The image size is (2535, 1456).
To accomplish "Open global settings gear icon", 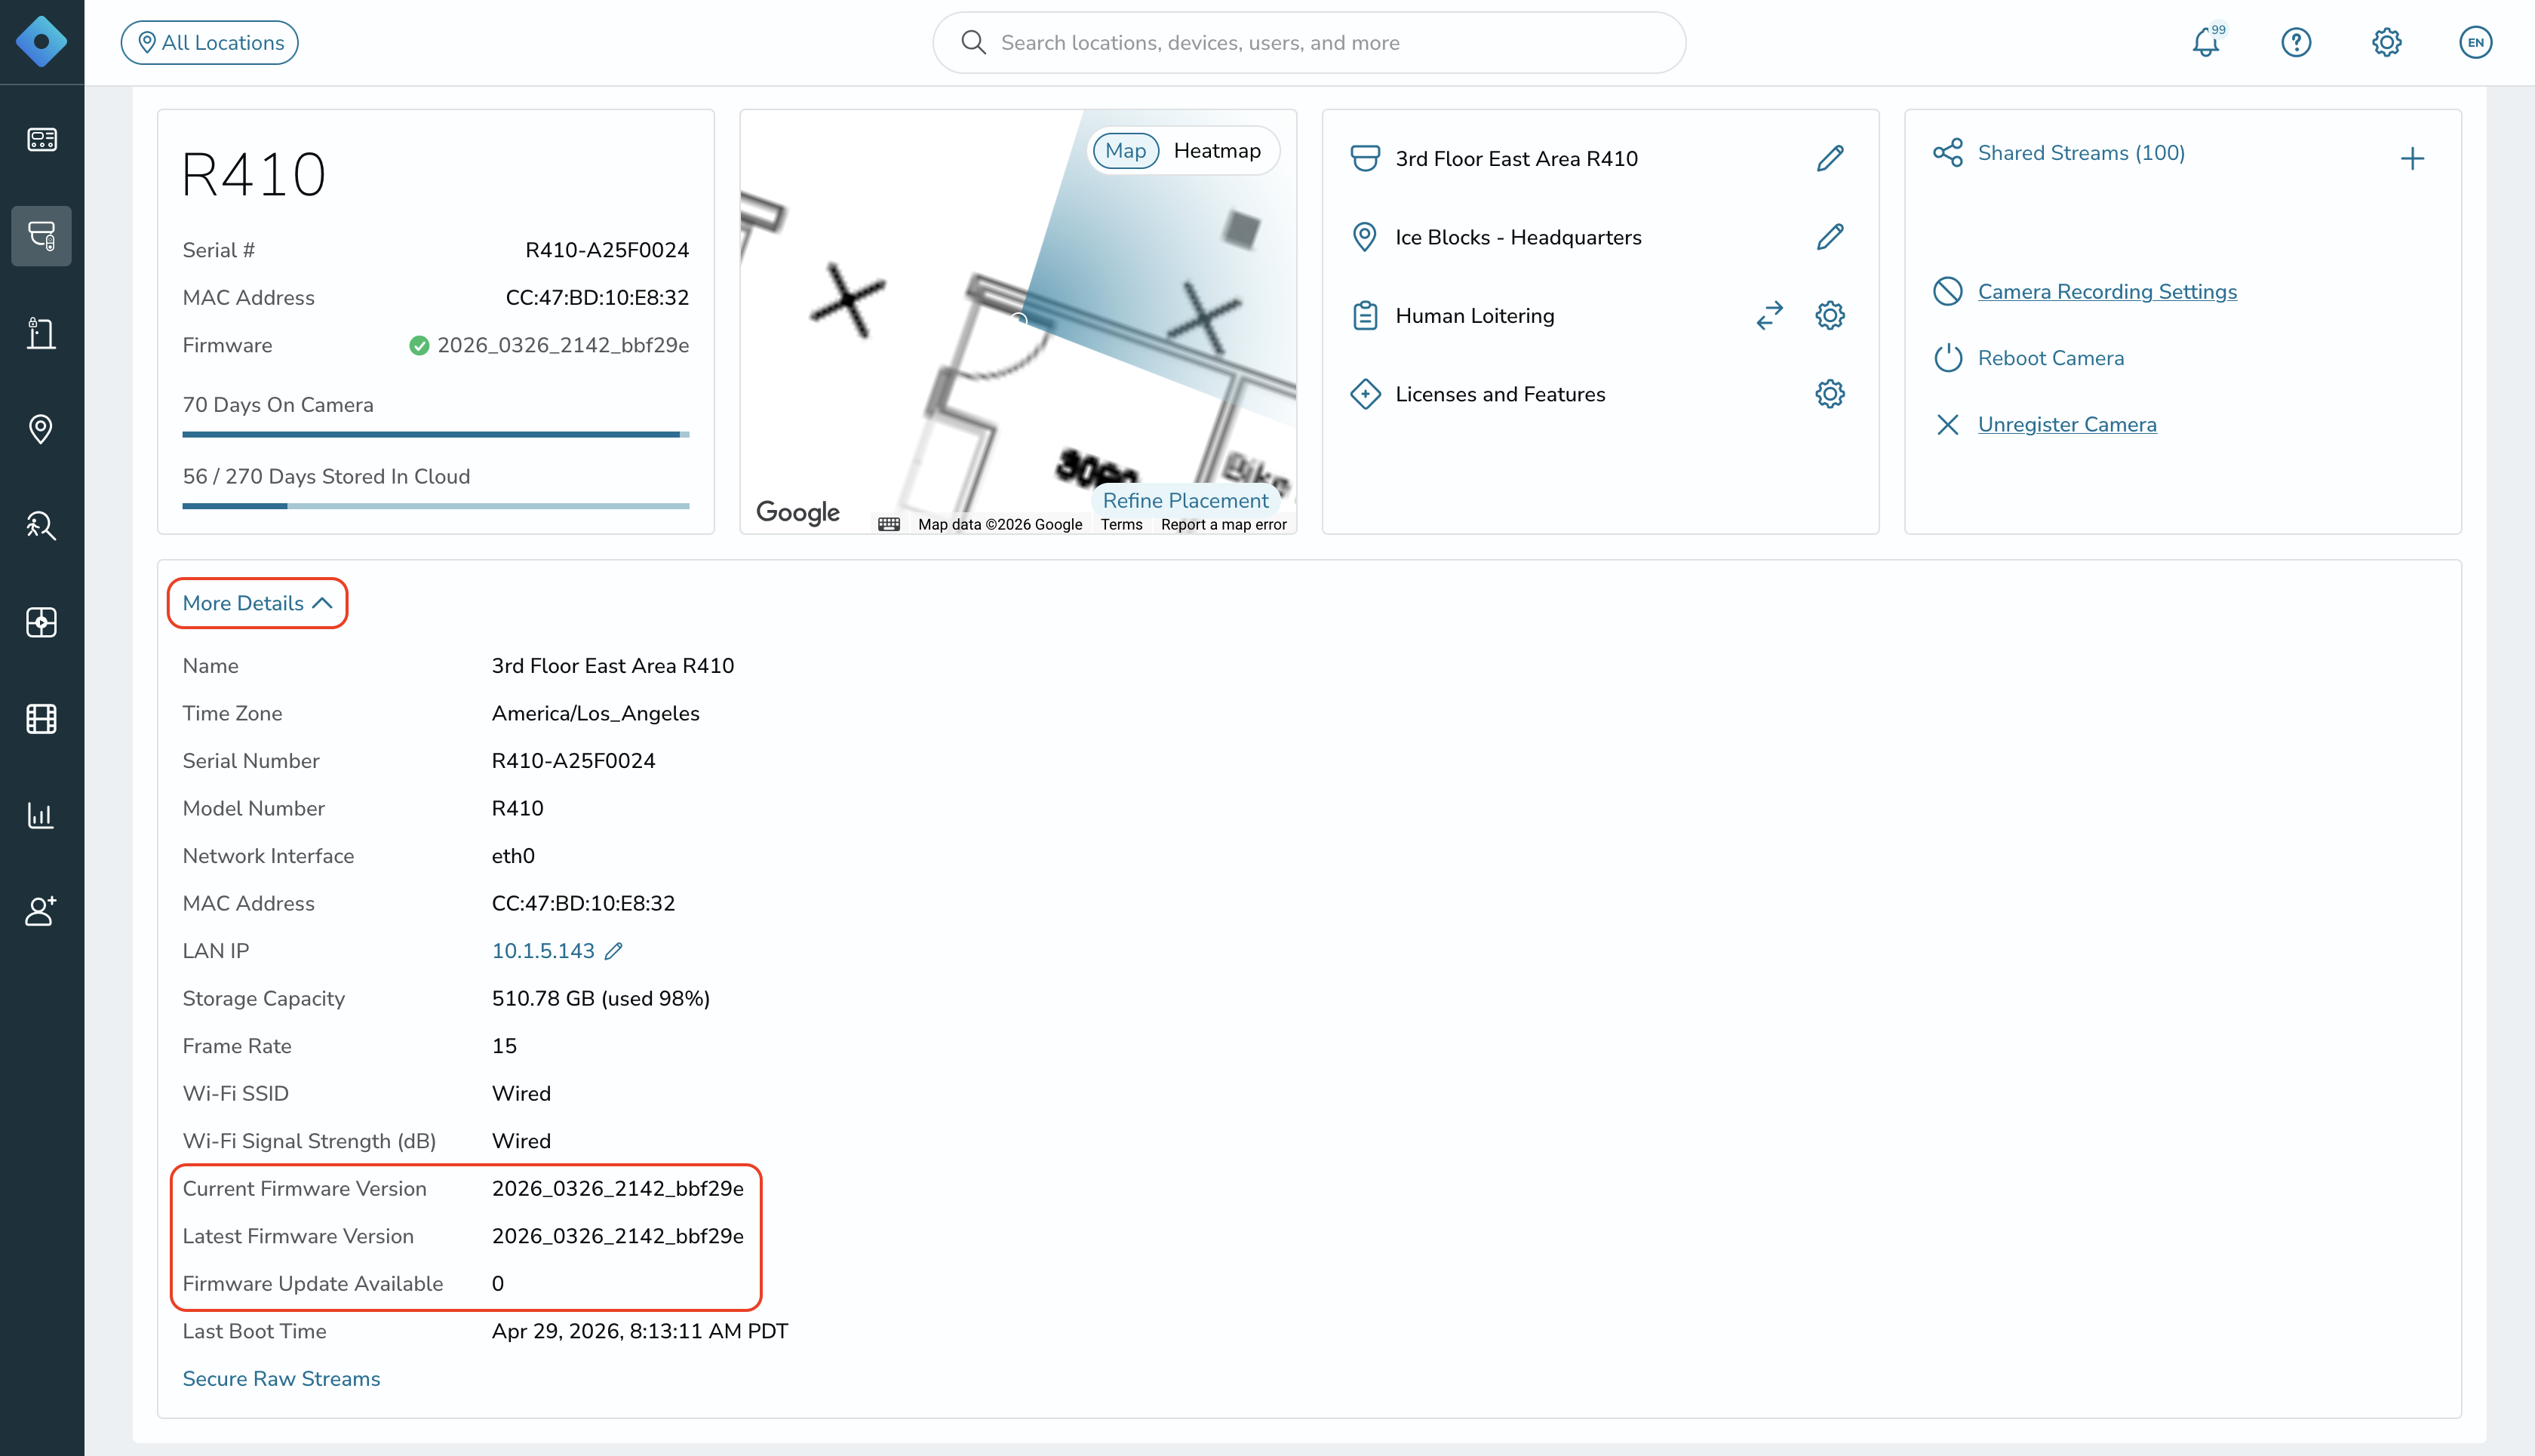I will tap(2386, 42).
